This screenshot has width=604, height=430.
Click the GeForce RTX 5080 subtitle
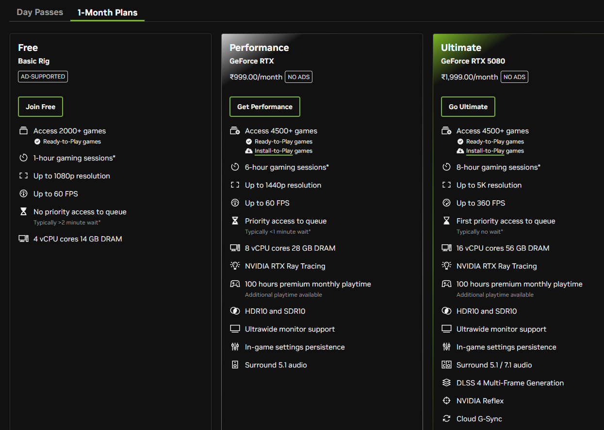click(x=473, y=61)
